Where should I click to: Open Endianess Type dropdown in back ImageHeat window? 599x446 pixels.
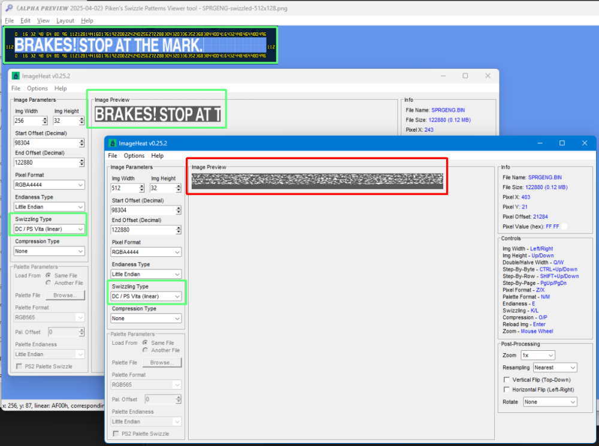tap(49, 207)
